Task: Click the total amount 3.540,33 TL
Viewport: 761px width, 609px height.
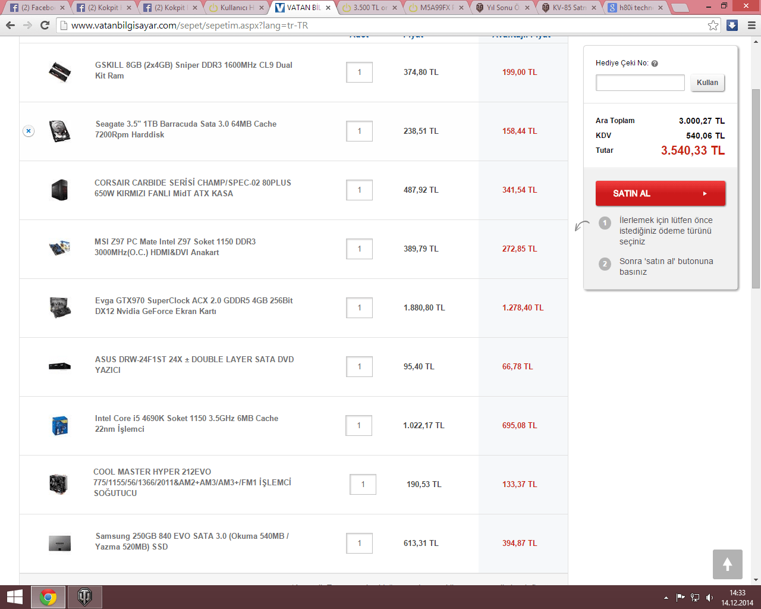Action: (x=693, y=150)
